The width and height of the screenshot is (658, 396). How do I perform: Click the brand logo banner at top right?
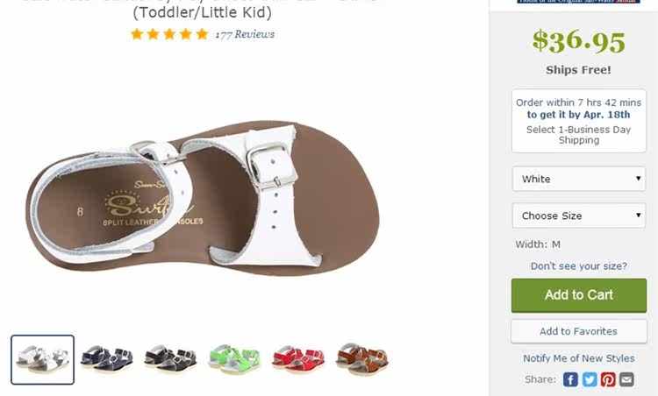(579, 2)
